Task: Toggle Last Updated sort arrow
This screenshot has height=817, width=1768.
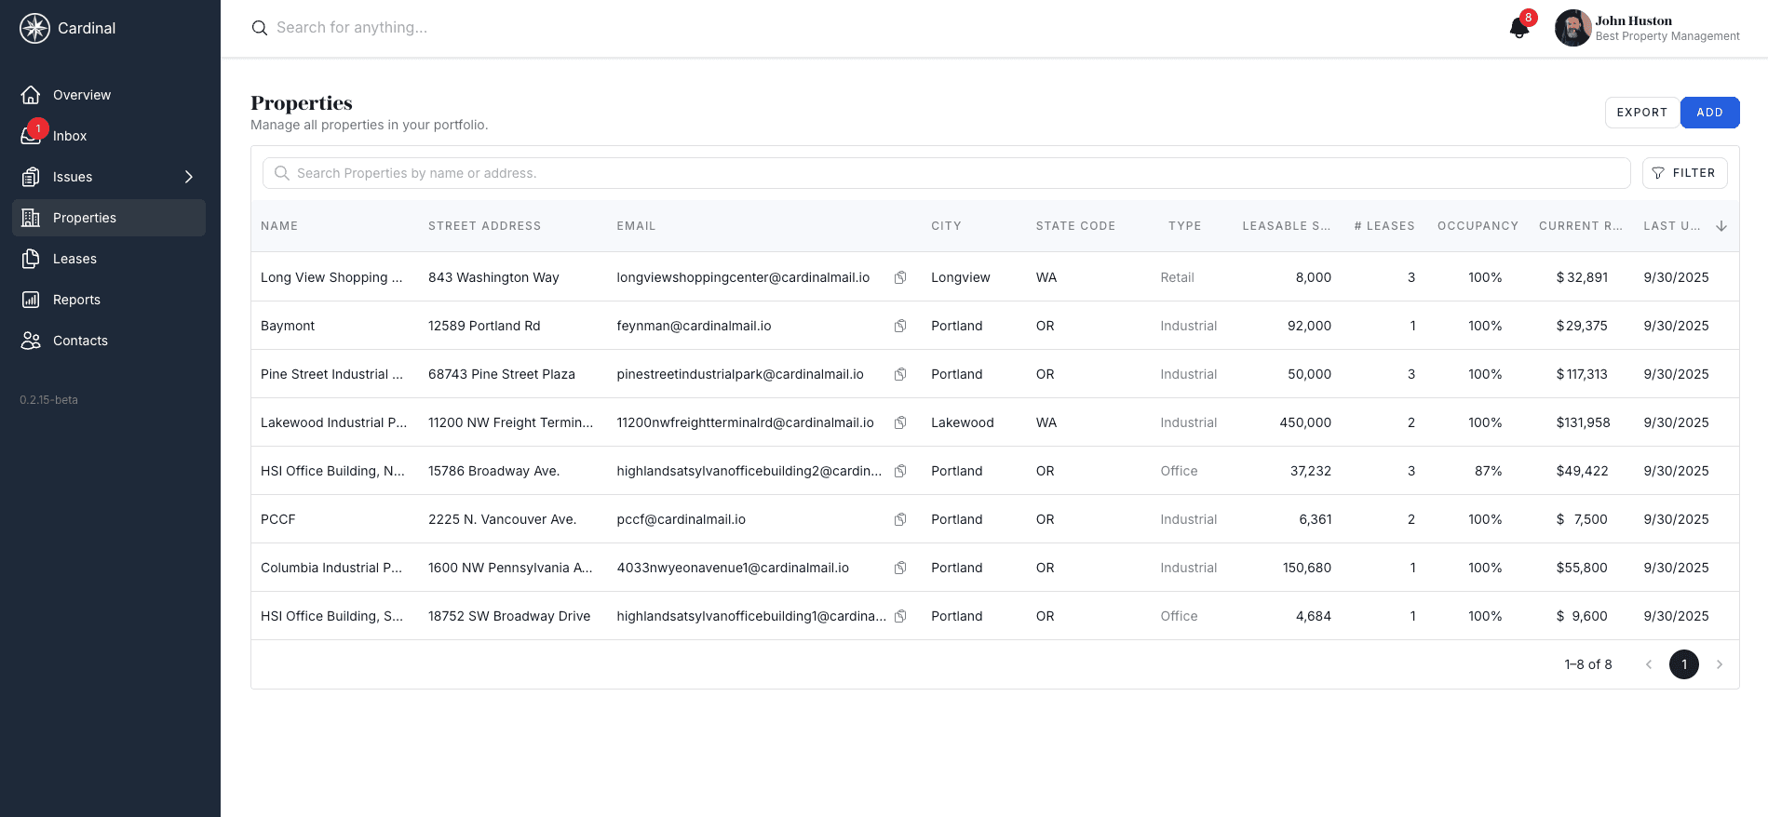Action: click(1721, 226)
